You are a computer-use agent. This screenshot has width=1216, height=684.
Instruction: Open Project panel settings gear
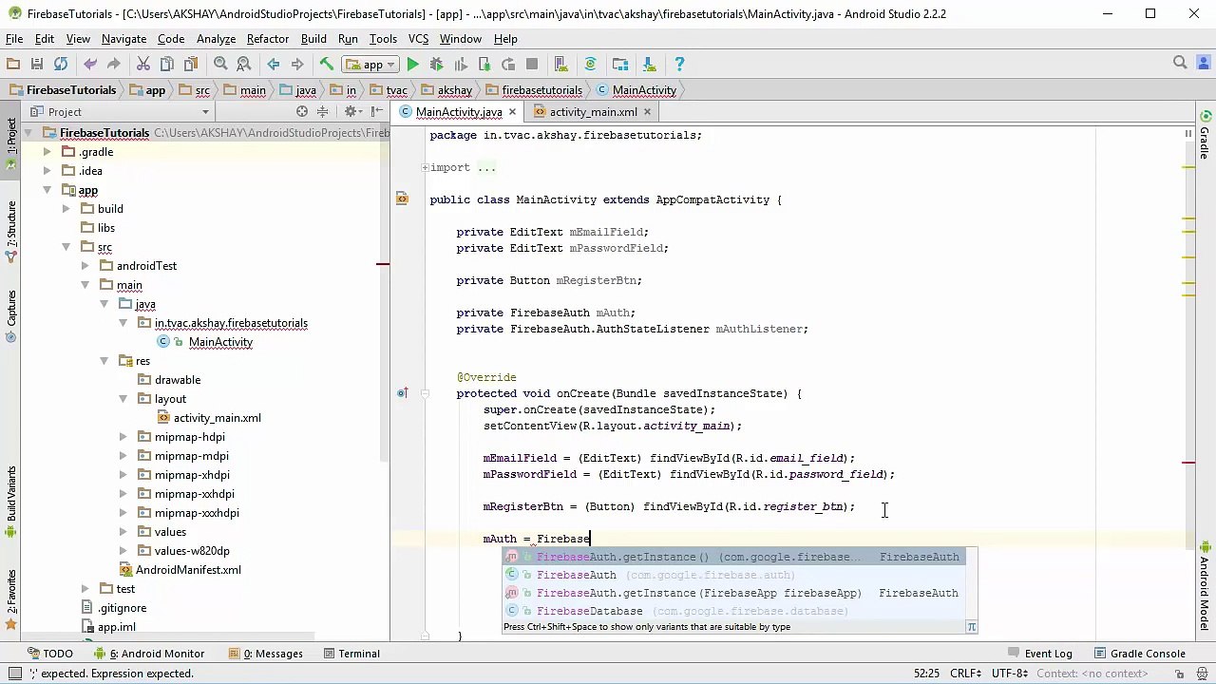(352, 112)
